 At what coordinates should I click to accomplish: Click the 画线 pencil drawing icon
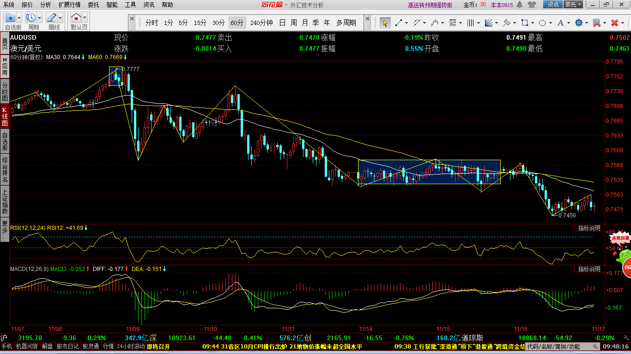click(x=52, y=18)
